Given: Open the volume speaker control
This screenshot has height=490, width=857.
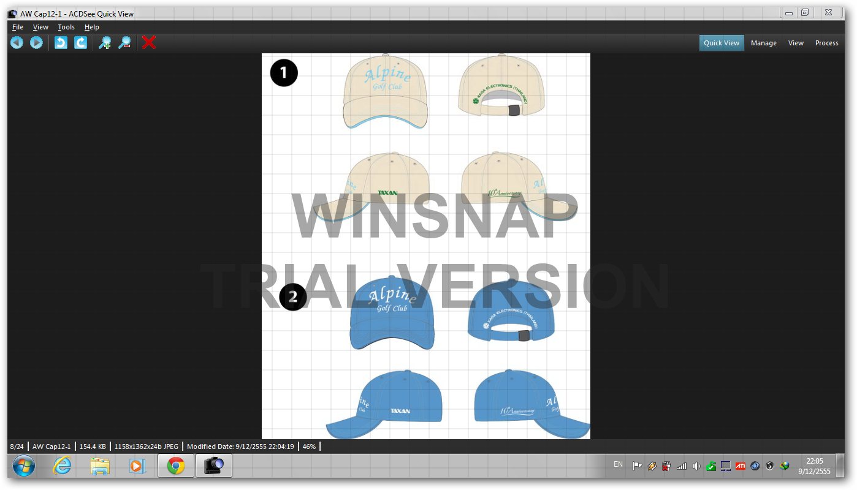Looking at the screenshot, I should 696,466.
